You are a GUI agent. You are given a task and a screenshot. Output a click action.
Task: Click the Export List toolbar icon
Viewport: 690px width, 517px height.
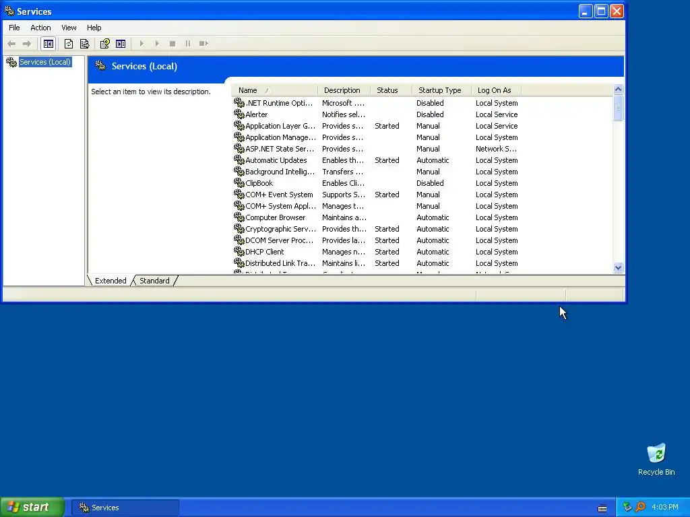tap(84, 44)
